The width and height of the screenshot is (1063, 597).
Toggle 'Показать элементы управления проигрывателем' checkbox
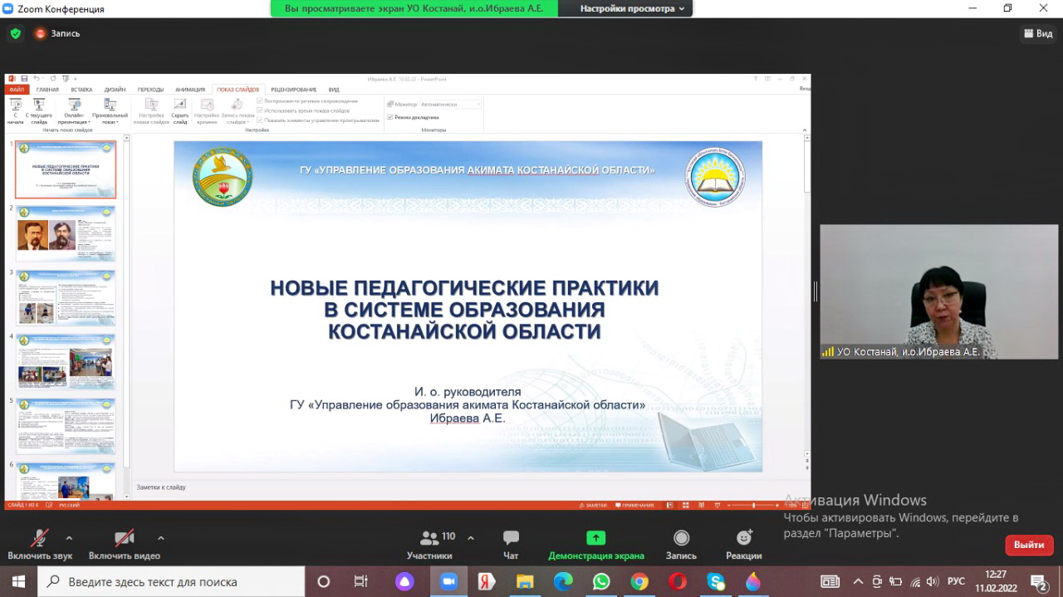(x=260, y=120)
